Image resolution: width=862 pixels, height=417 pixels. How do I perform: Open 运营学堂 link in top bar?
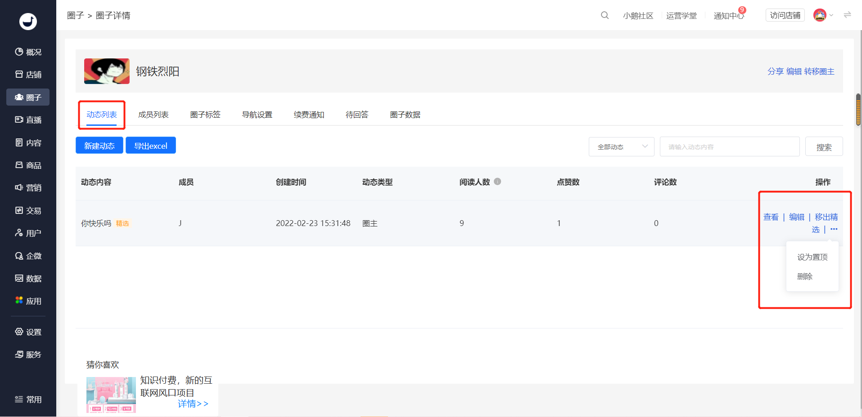tap(681, 16)
